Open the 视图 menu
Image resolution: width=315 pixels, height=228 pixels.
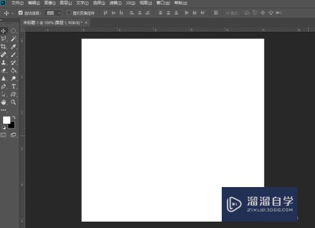(146, 3)
